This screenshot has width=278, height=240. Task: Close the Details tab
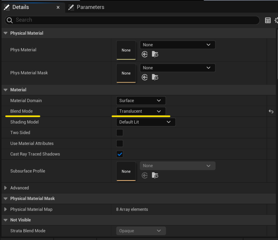[x=58, y=7]
